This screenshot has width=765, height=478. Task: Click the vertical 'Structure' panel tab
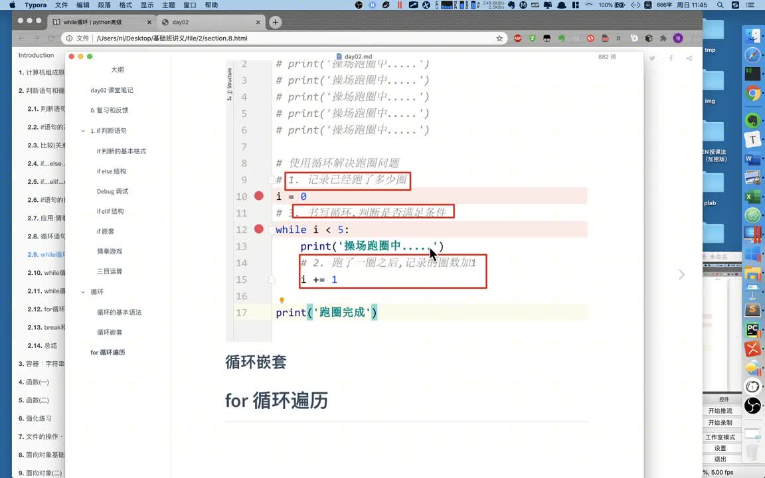click(x=229, y=84)
